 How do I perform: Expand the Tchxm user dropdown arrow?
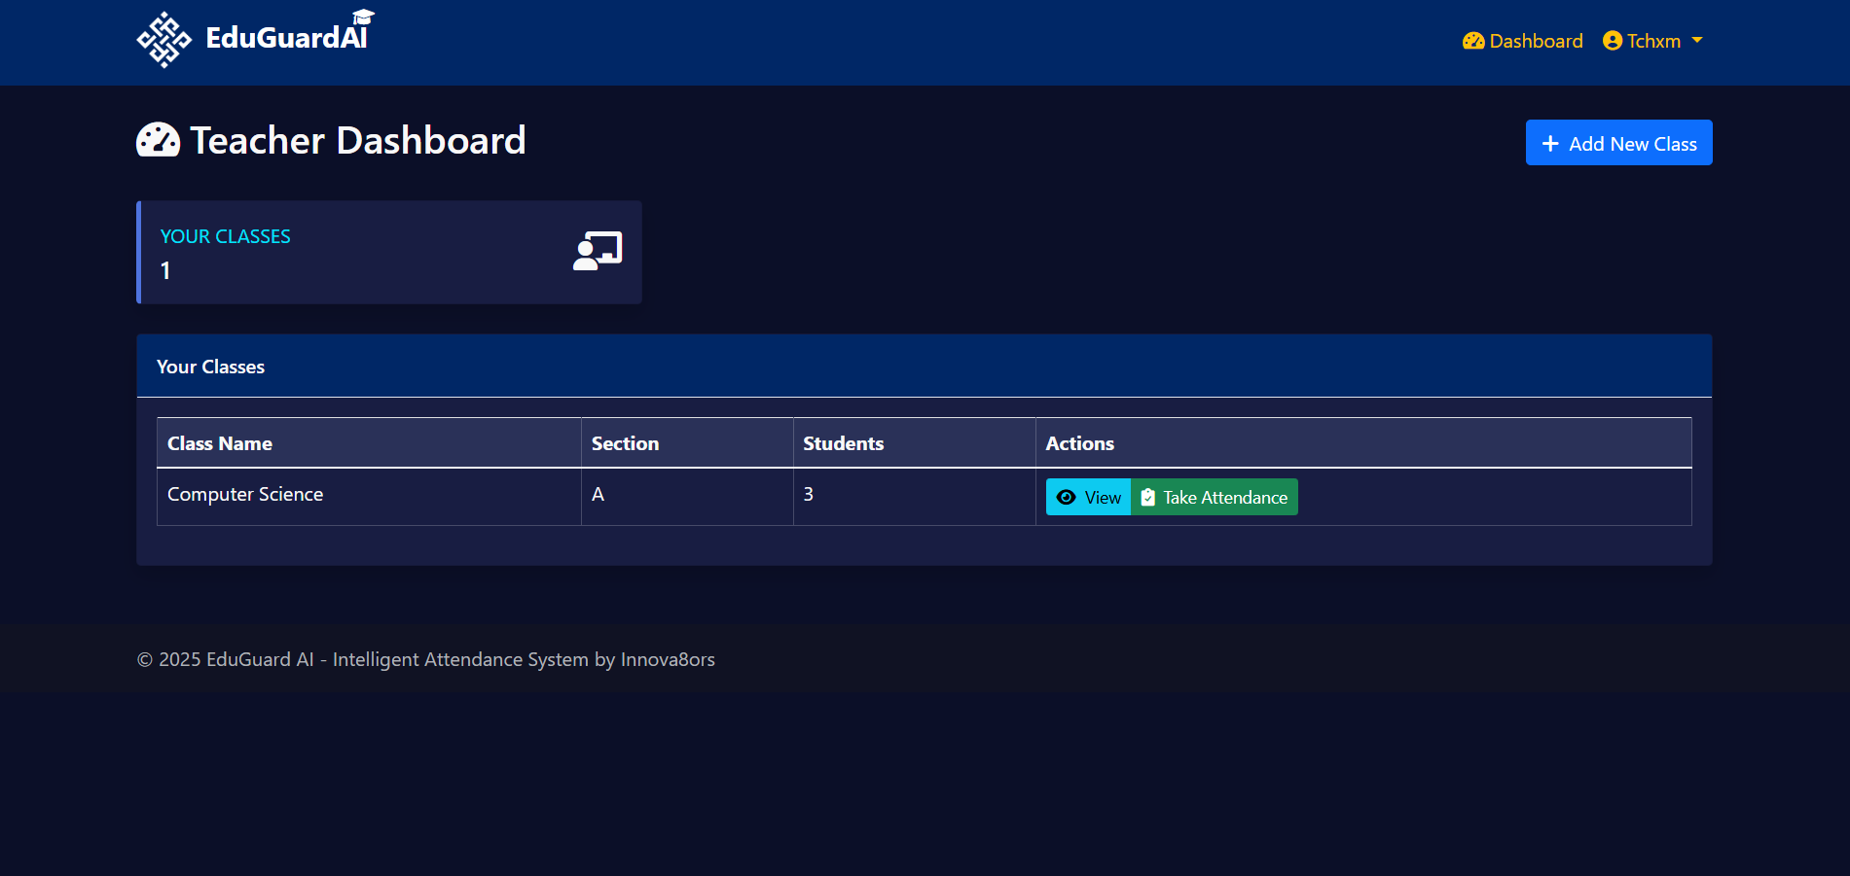click(1697, 41)
